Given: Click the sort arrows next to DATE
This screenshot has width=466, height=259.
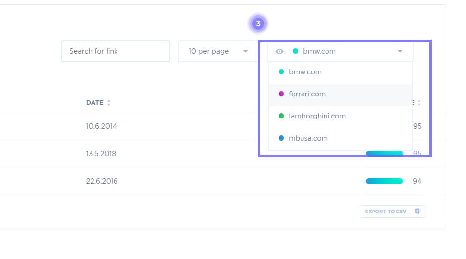Looking at the screenshot, I should point(109,103).
